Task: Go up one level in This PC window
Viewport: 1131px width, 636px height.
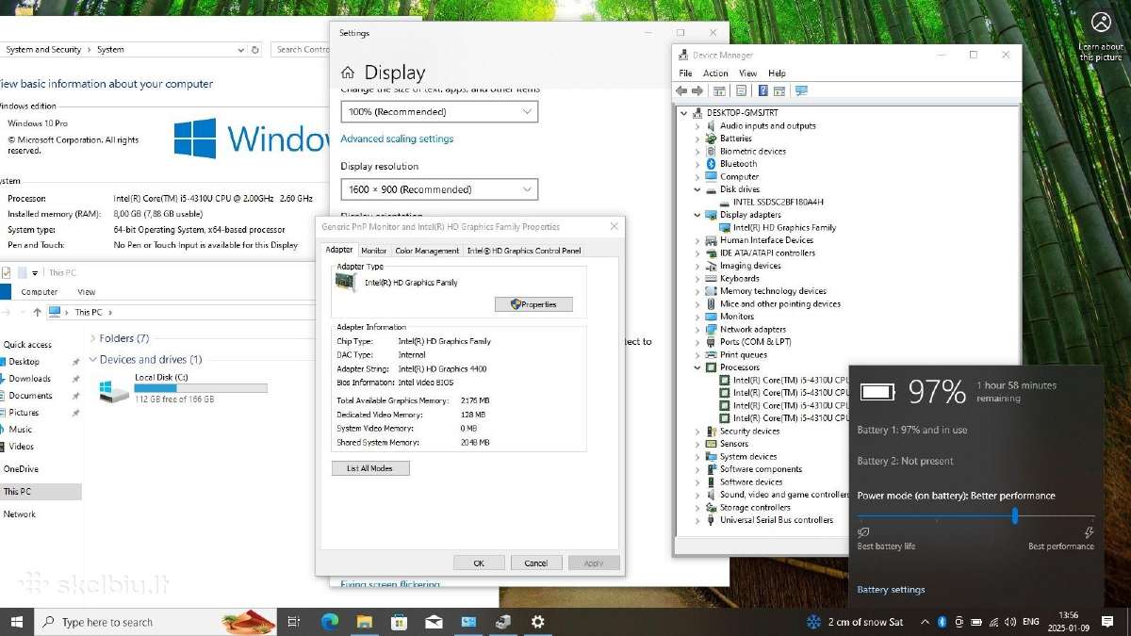Action: [x=37, y=312]
